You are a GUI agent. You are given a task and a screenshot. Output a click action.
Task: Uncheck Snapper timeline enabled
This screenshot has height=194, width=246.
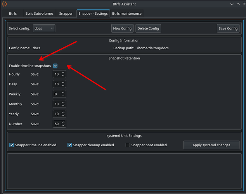click(x=12, y=145)
